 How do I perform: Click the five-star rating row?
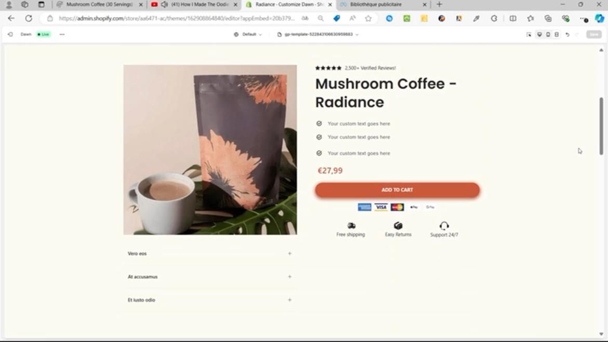pyautogui.click(x=328, y=68)
